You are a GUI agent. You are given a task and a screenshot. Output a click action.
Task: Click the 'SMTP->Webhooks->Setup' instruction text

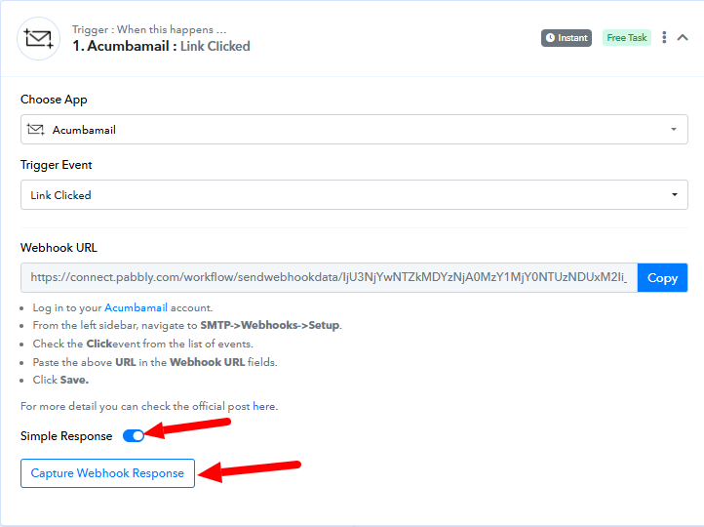click(x=270, y=325)
